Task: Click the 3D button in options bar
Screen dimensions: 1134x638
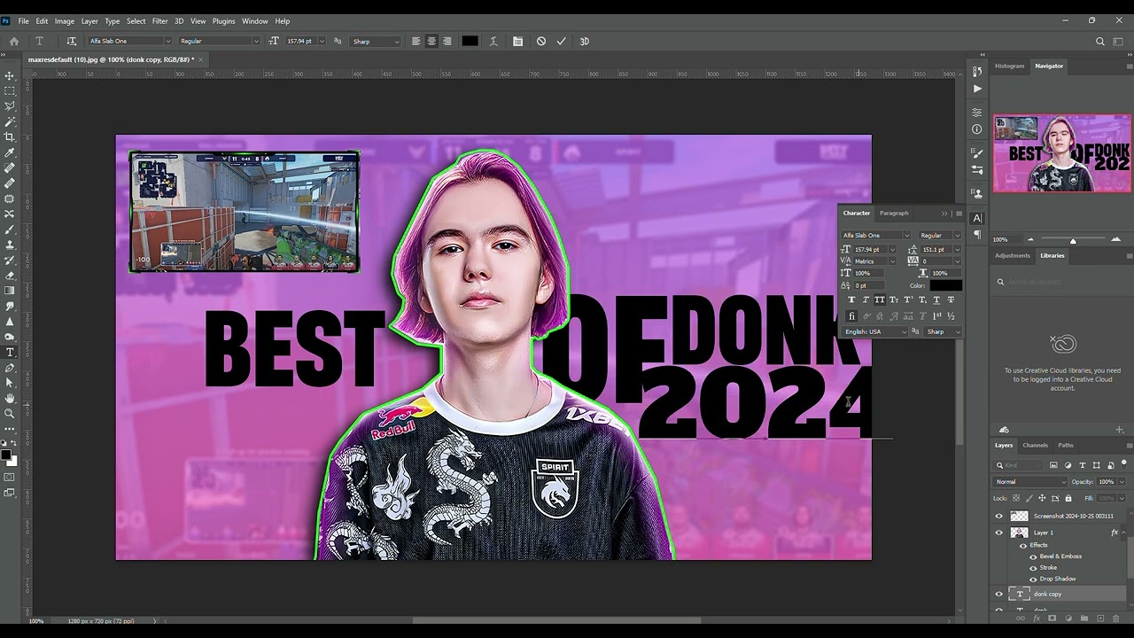Action: coord(584,41)
